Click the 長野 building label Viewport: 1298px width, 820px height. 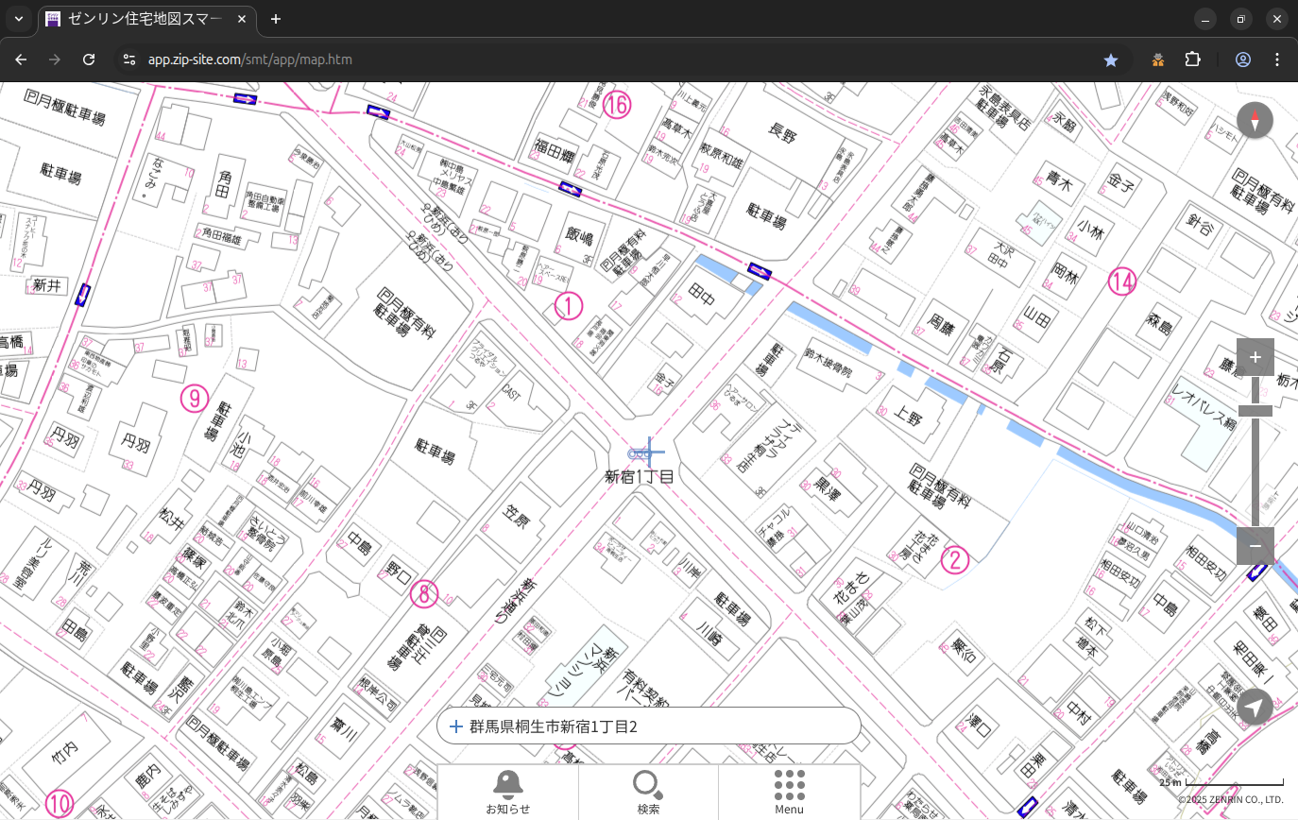coord(785,133)
